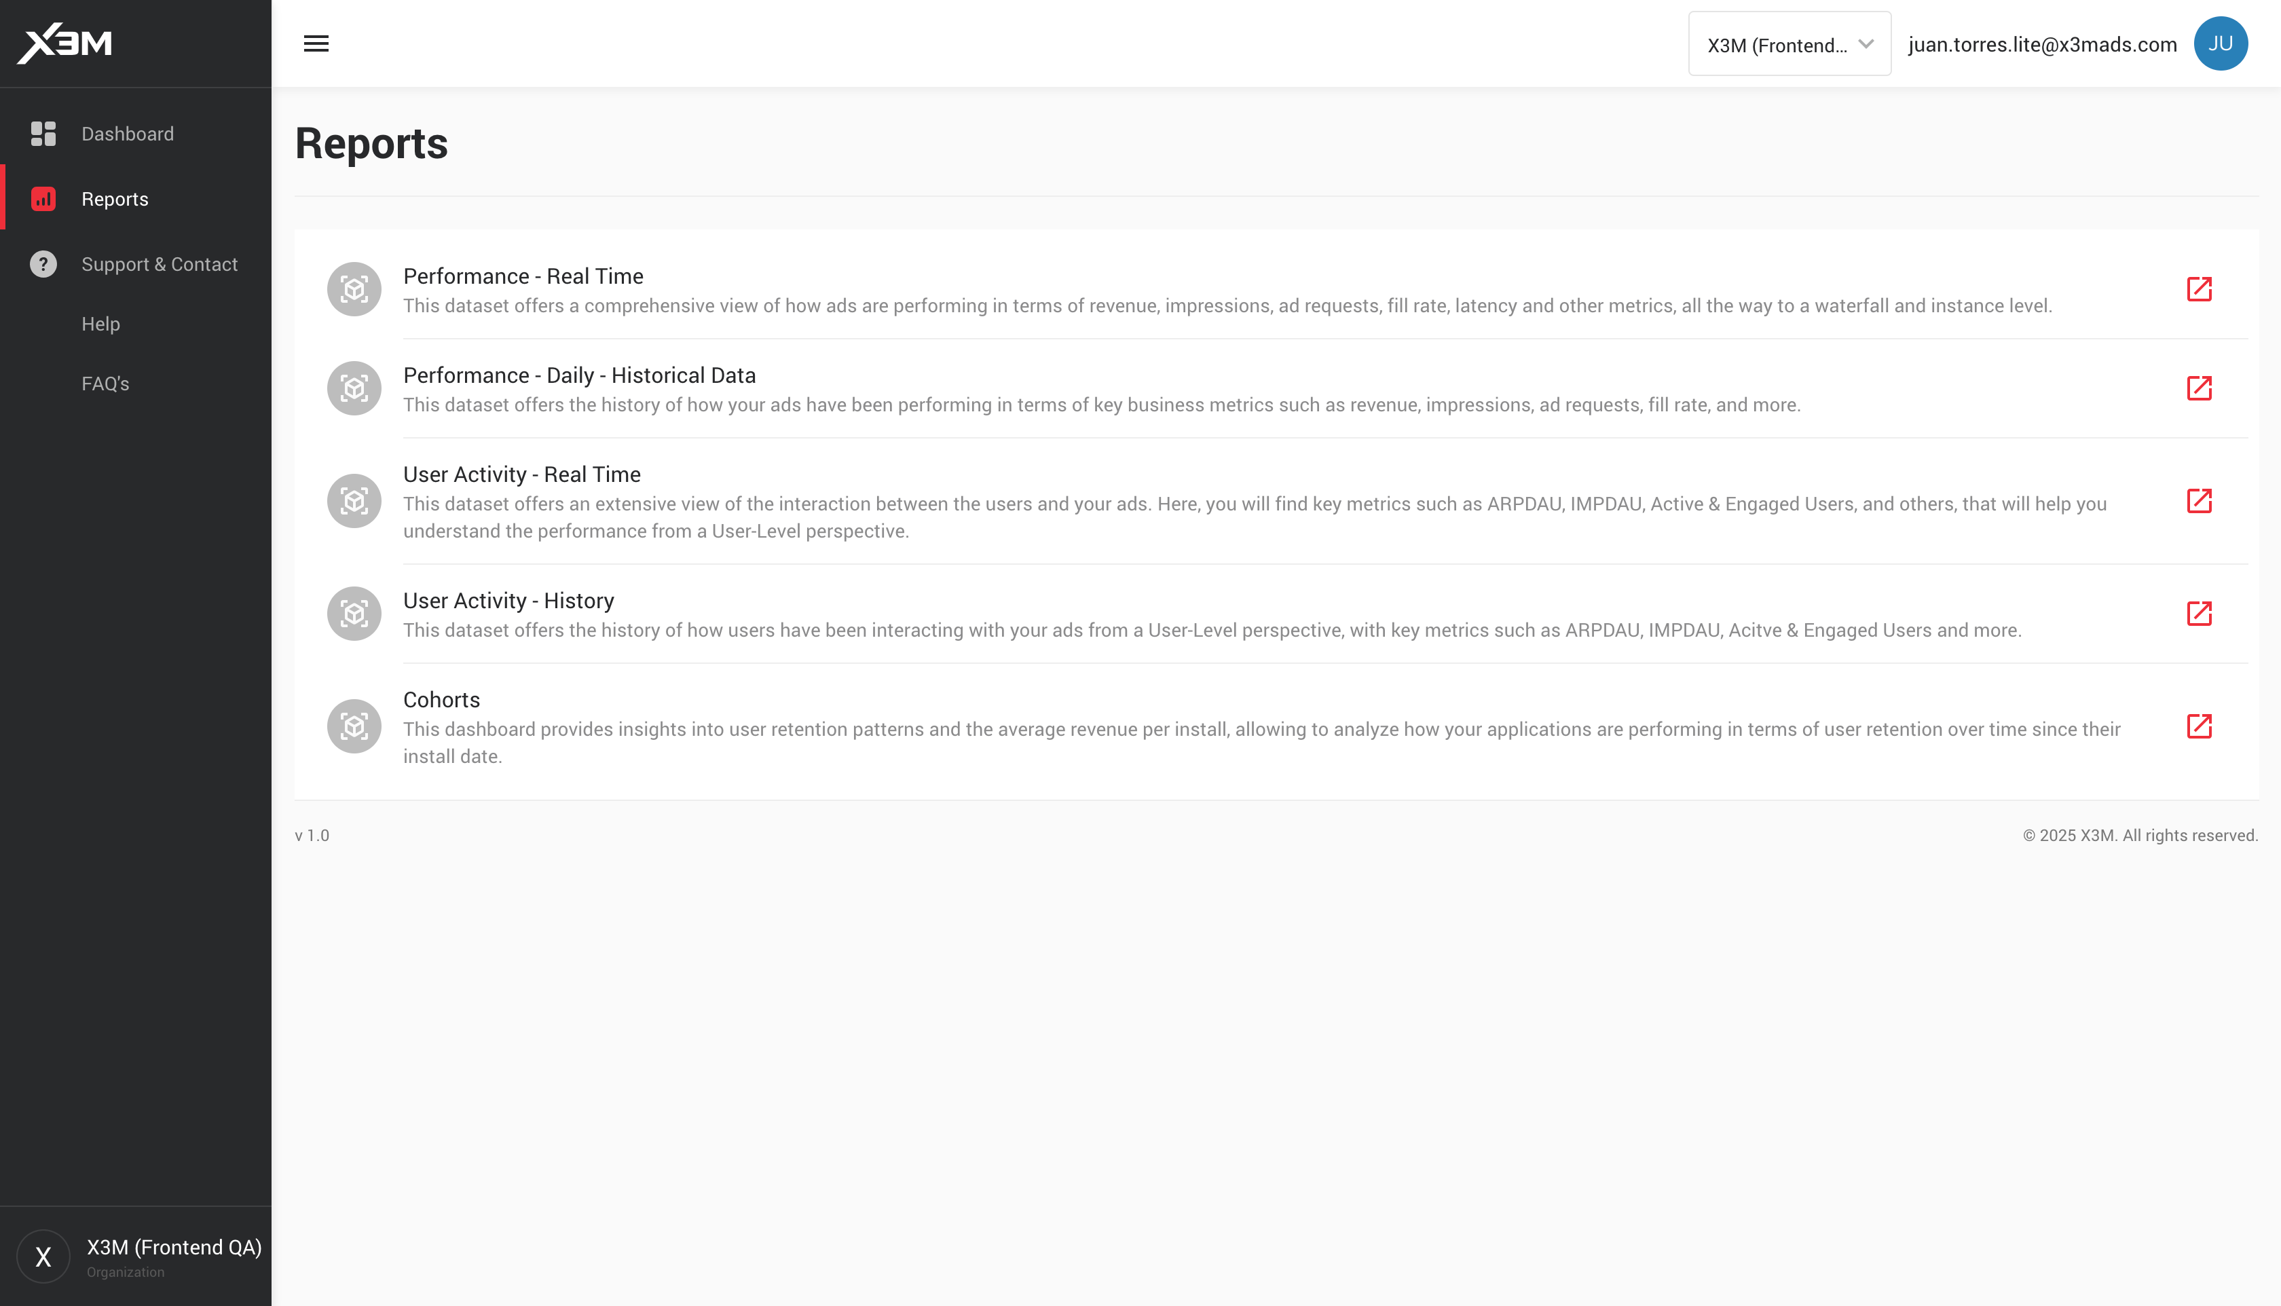Image resolution: width=2281 pixels, height=1306 pixels.
Task: Click X3M (Frontend QA) organization name in sidebar
Action: tap(174, 1247)
